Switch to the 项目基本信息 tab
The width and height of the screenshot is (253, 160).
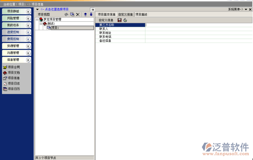106,14
